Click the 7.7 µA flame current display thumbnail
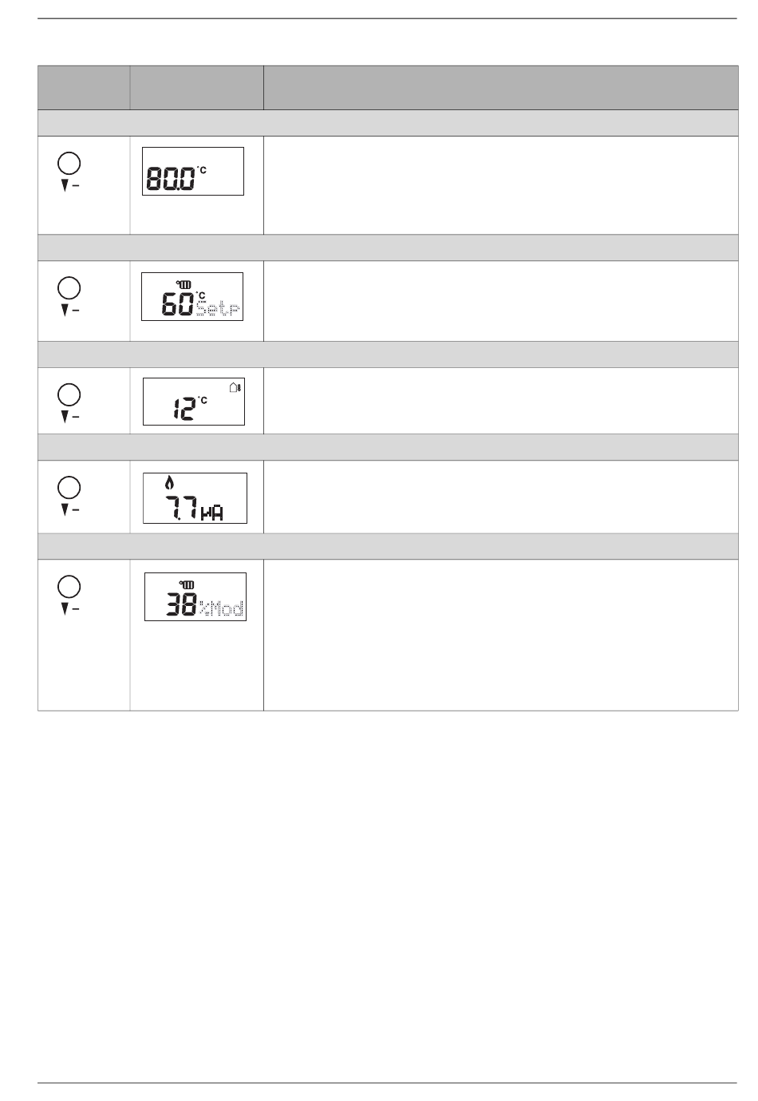The width and height of the screenshot is (758, 1101). (195, 498)
